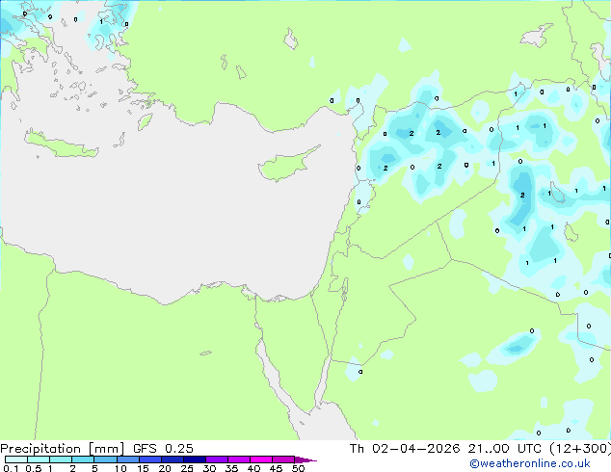Click the island of Cyprus on map

click(x=284, y=167)
